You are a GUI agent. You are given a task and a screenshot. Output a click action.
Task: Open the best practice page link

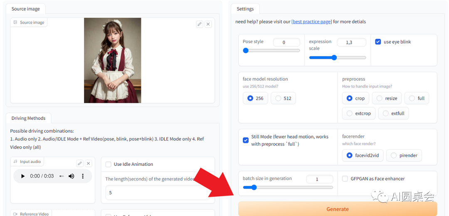pos(311,22)
